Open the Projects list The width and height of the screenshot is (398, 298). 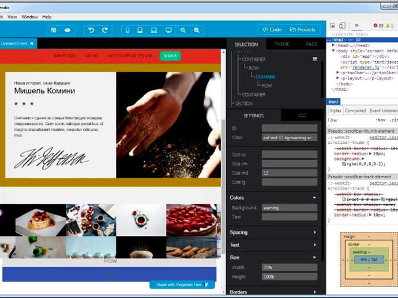pyautogui.click(x=303, y=29)
